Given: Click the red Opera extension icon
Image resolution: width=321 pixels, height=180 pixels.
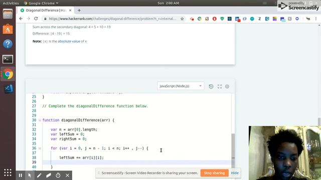Looking at the screenshot, I should [x=214, y=19].
